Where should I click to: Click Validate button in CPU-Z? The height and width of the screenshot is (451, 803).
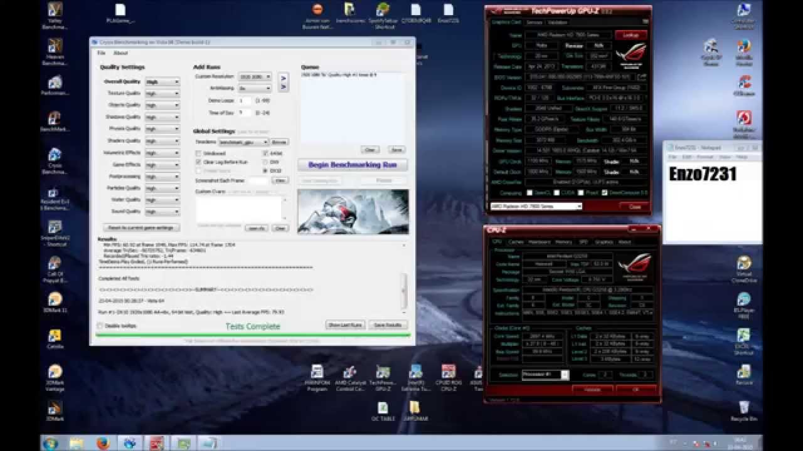pos(592,389)
